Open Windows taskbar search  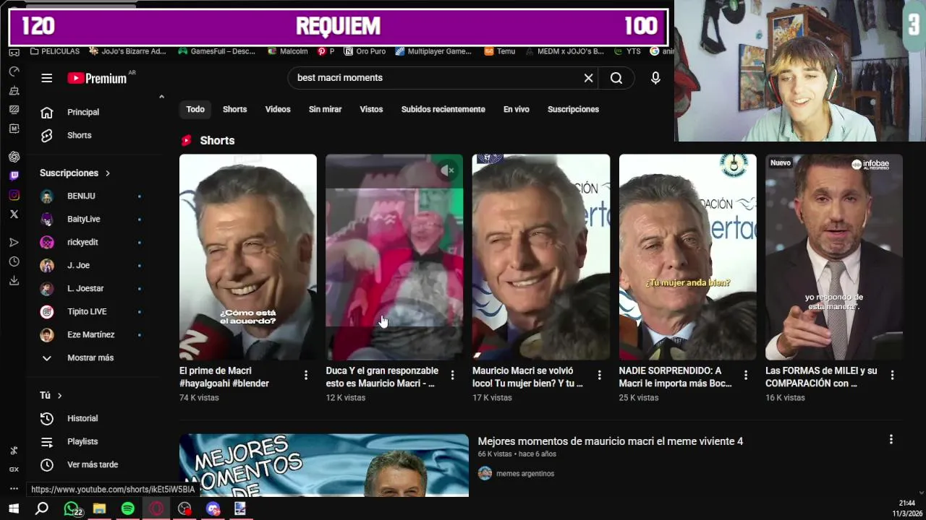pyautogui.click(x=42, y=508)
